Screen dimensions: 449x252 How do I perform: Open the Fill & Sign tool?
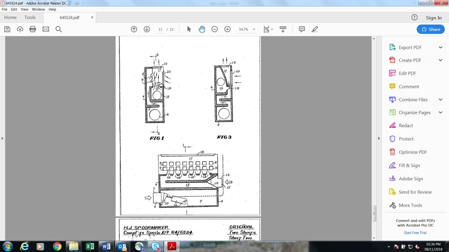[409, 165]
